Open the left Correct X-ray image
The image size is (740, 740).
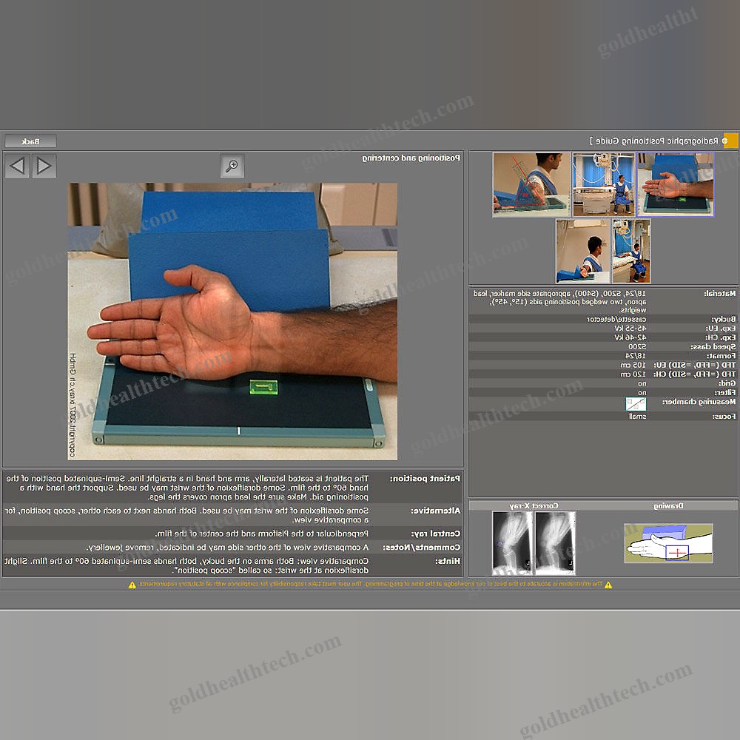(513, 543)
